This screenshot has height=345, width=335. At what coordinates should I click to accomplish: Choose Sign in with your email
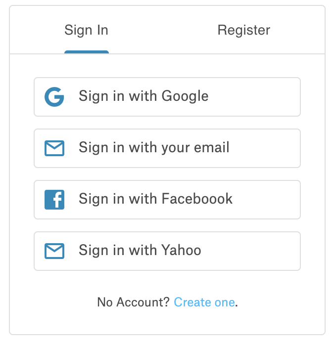167,148
